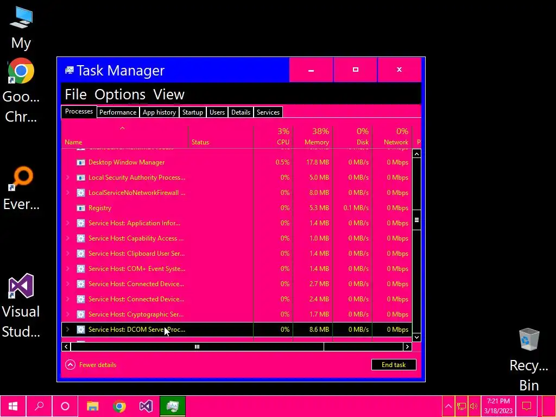
Task: Click the Service Host: Cryptographic Ser... gear icon
Action: (81, 314)
